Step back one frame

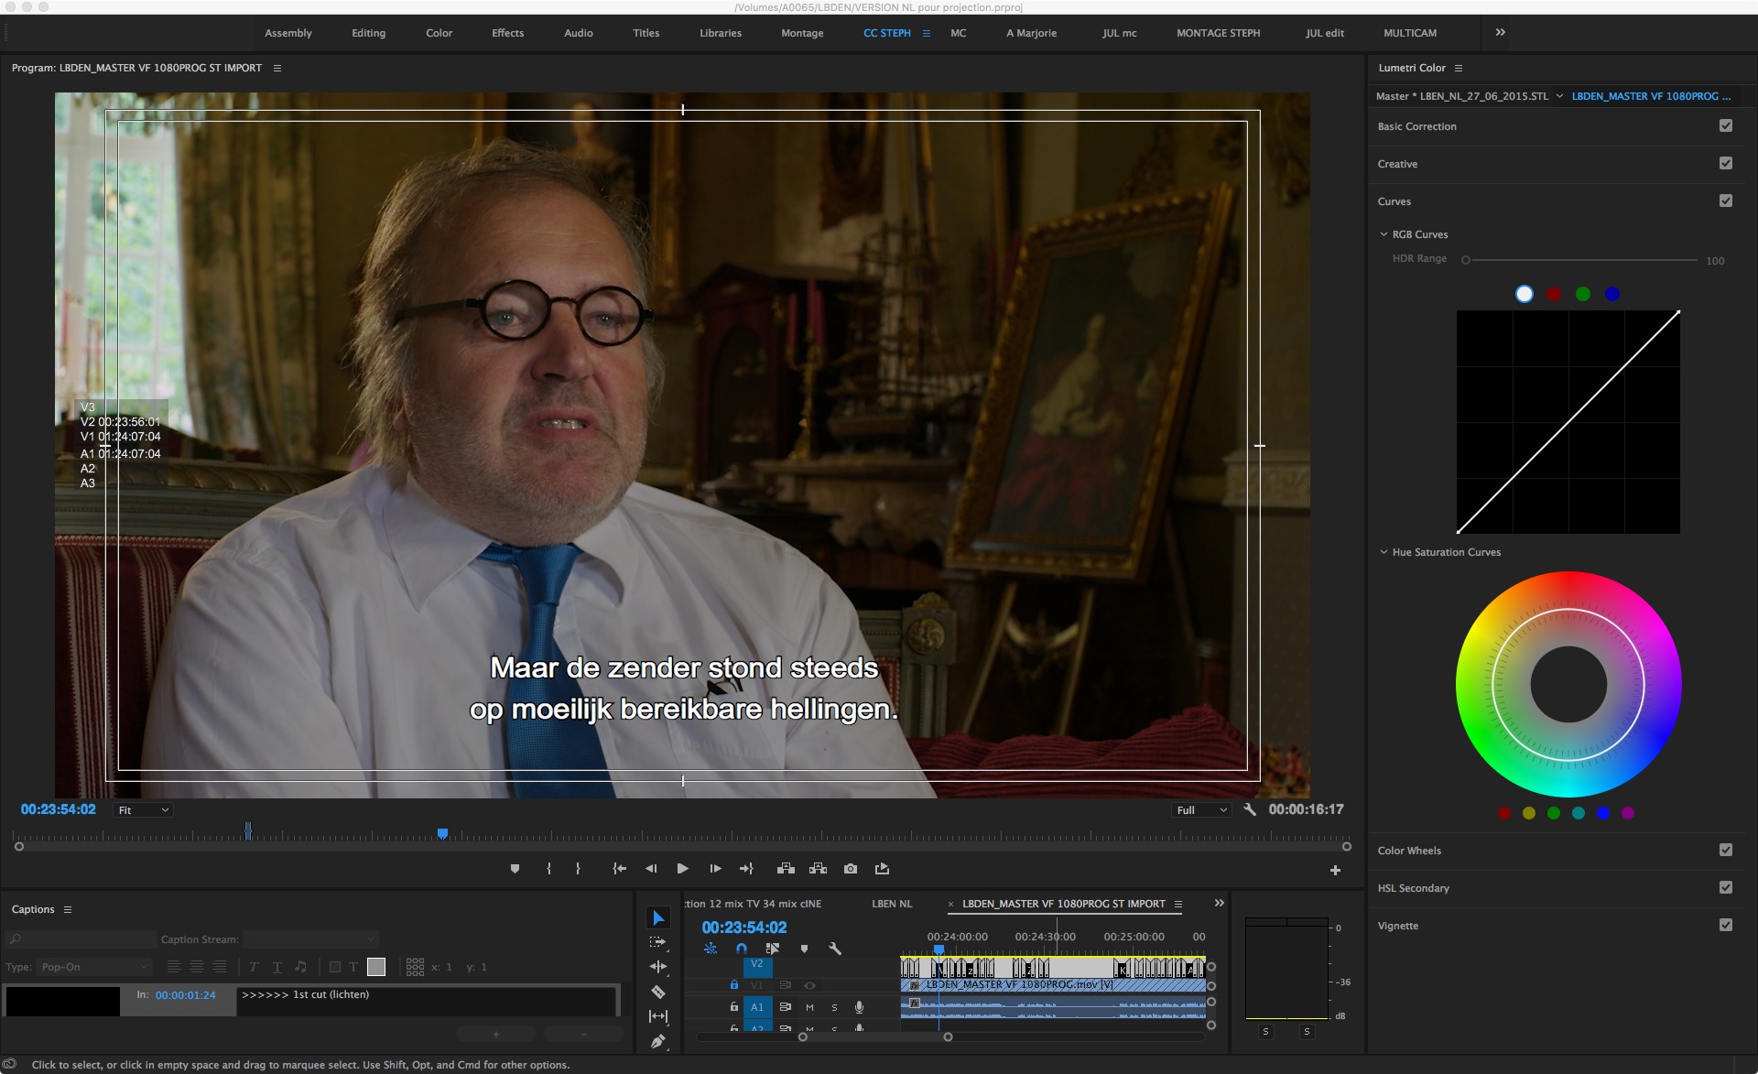click(651, 869)
